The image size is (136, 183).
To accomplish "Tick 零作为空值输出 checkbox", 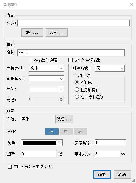I will click(x=70, y=60).
